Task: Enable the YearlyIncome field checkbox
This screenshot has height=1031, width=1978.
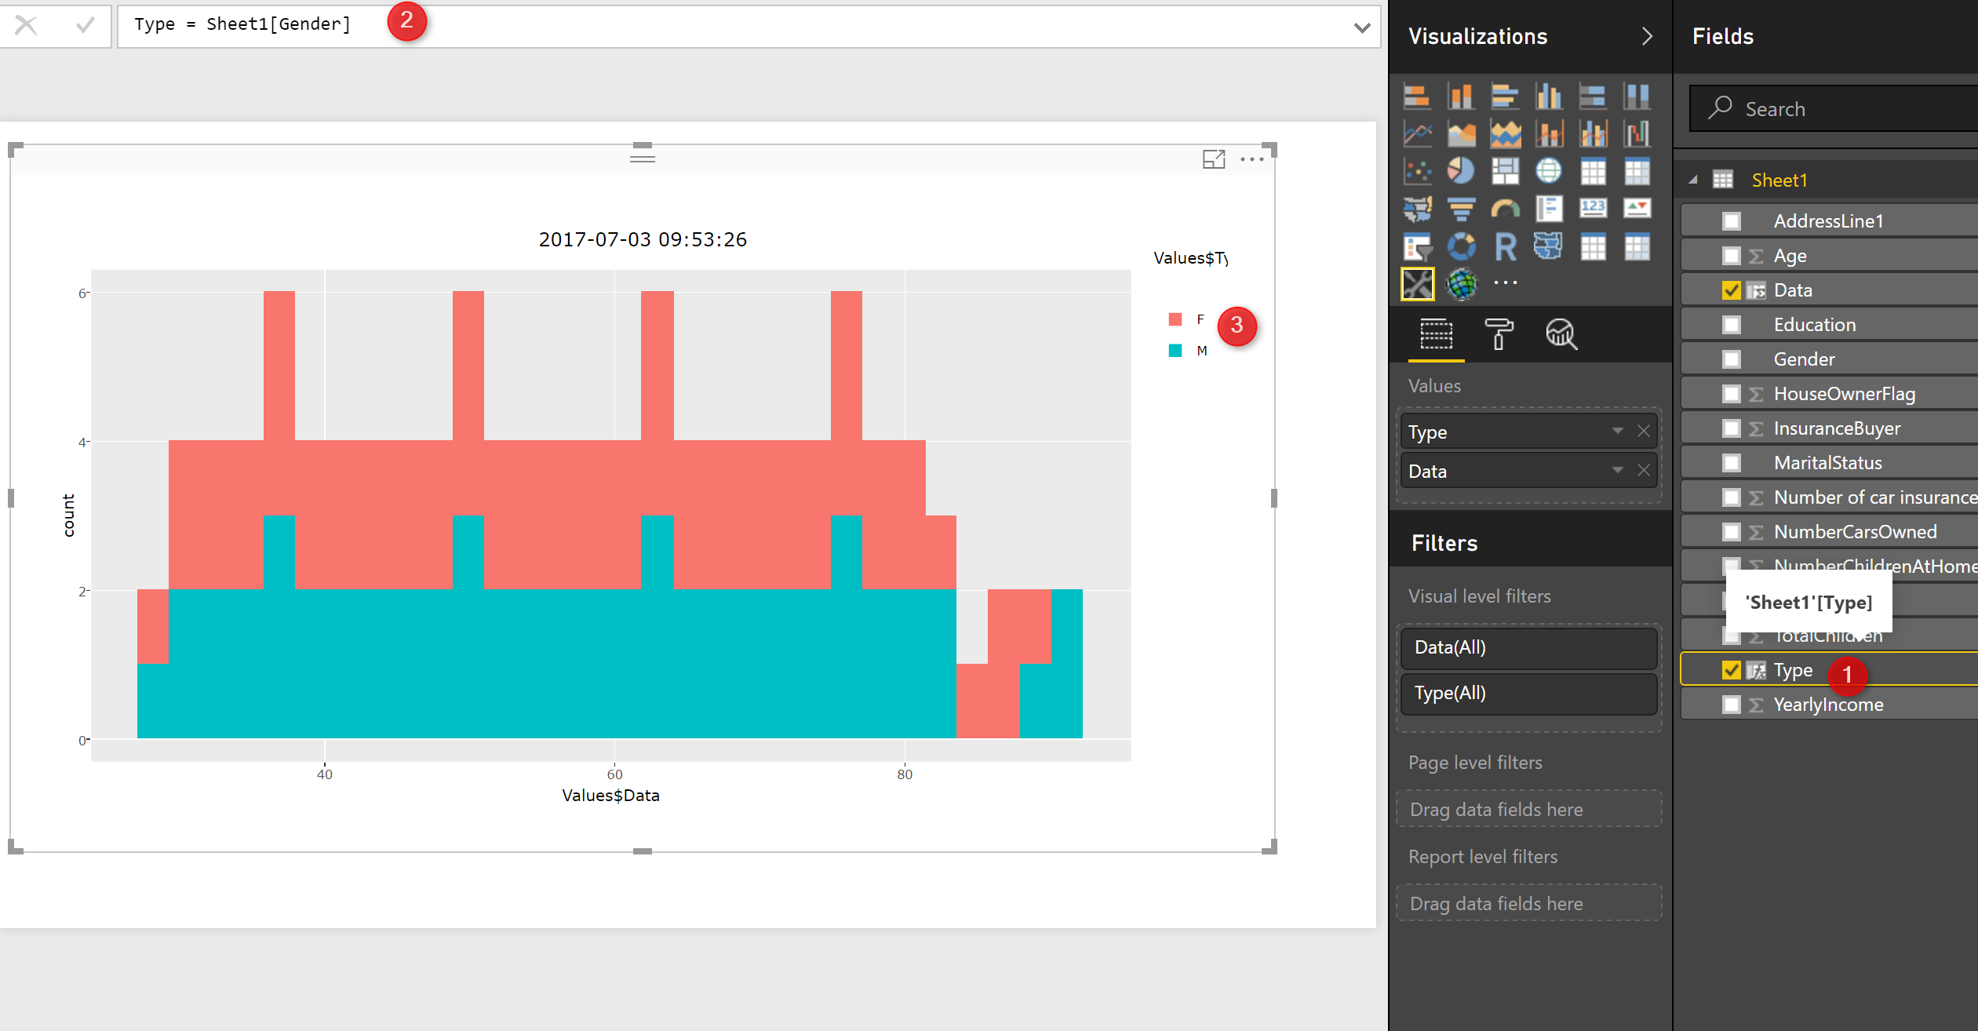Action: pos(1731,705)
